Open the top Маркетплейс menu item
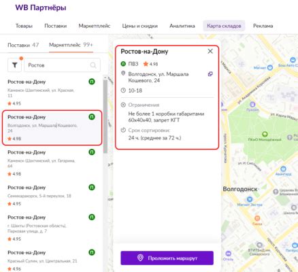Image resolution: width=298 pixels, height=272 pixels. tap(95, 26)
